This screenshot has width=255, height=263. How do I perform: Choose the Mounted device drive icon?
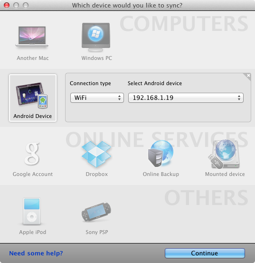224,154
